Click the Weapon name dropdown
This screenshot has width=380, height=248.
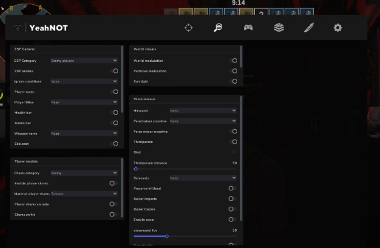pos(84,133)
